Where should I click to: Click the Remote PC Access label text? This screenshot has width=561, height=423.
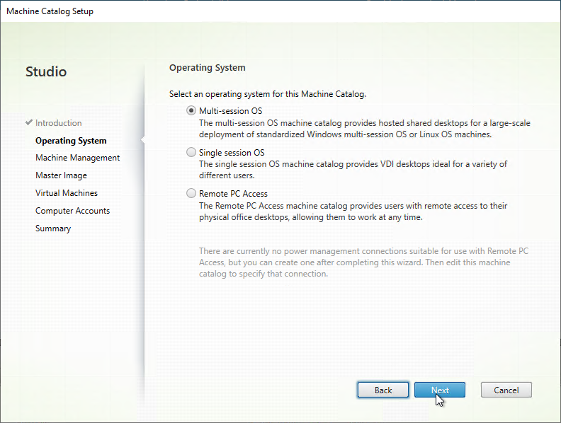(233, 194)
